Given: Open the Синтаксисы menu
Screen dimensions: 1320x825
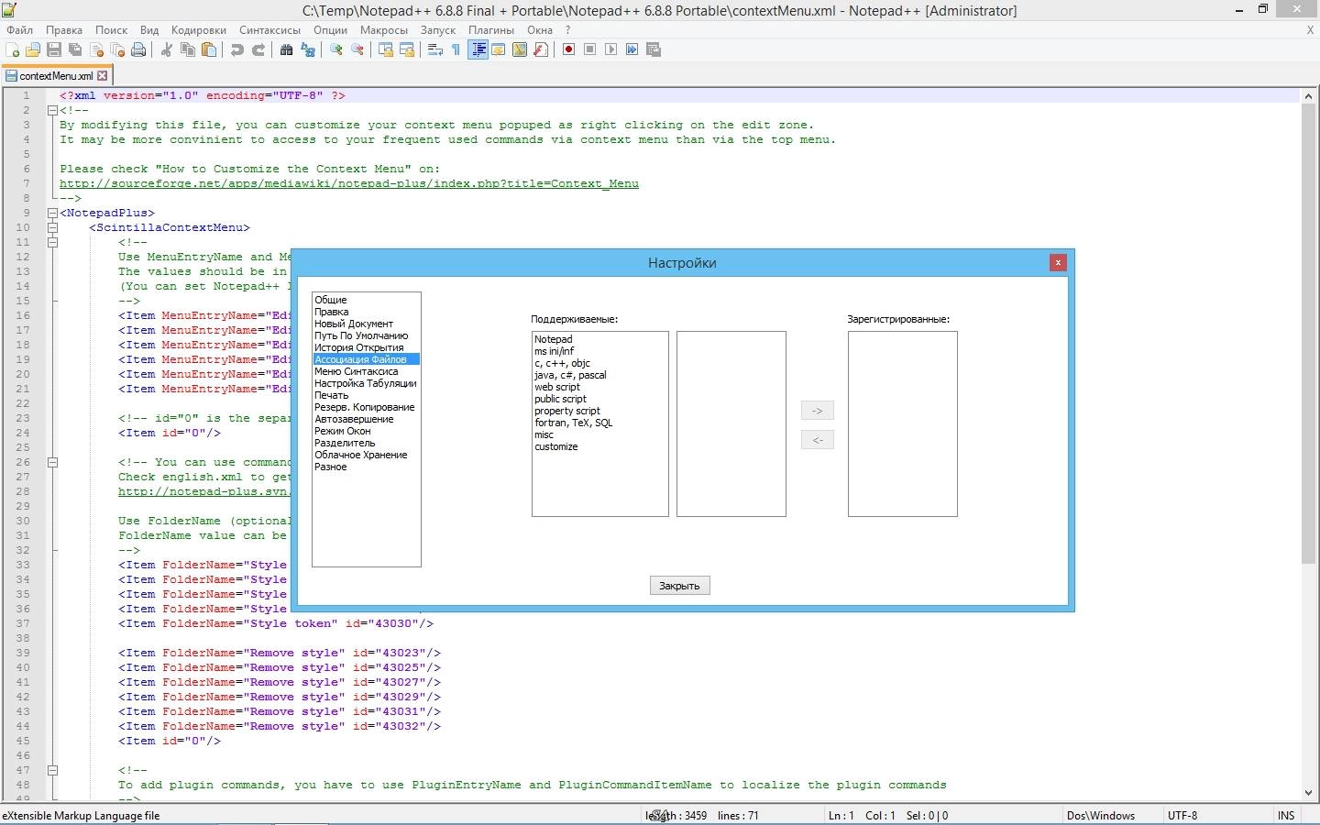Looking at the screenshot, I should click(269, 29).
